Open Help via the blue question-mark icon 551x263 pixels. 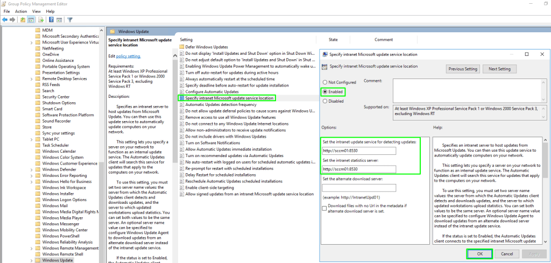pyautogui.click(x=51, y=20)
